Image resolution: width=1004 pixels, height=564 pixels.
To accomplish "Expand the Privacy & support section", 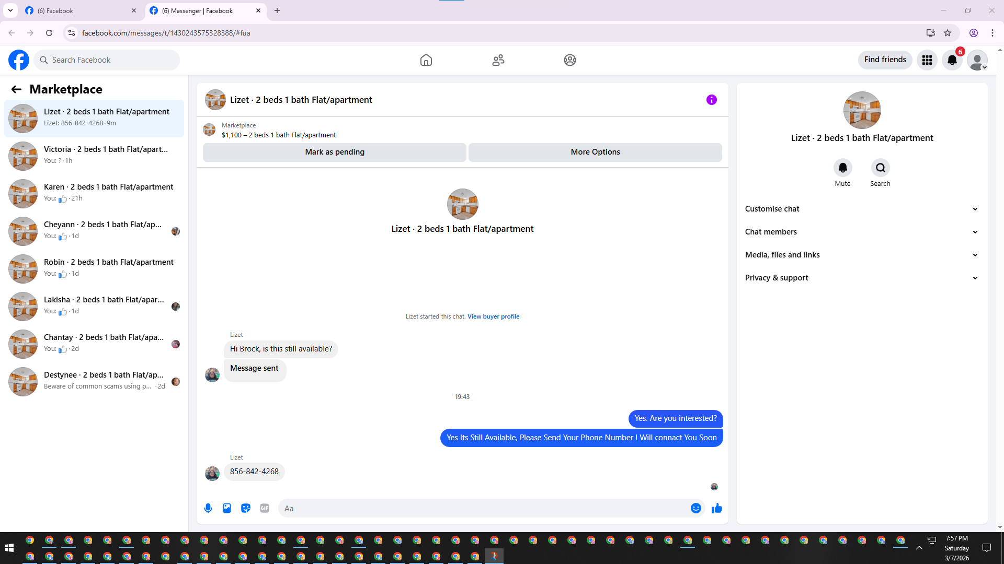I will pyautogui.click(x=862, y=278).
